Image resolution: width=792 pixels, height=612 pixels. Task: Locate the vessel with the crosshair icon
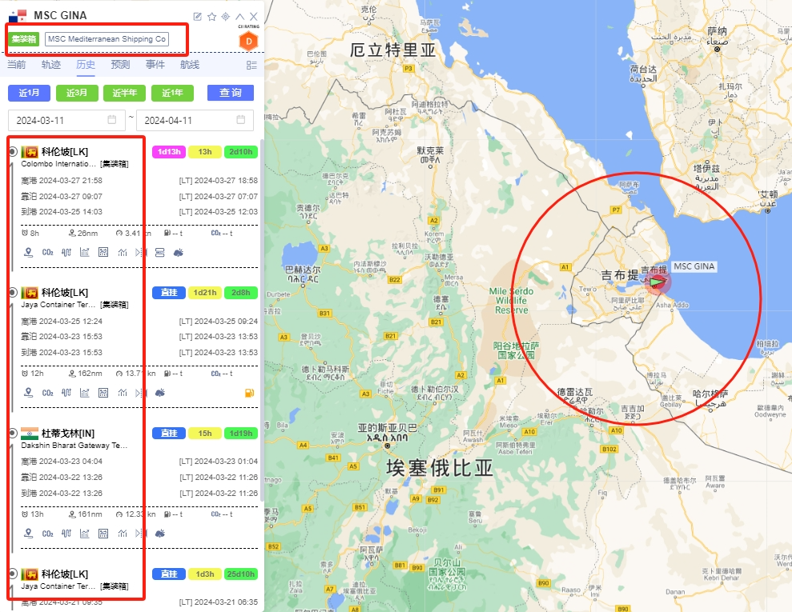point(226,17)
